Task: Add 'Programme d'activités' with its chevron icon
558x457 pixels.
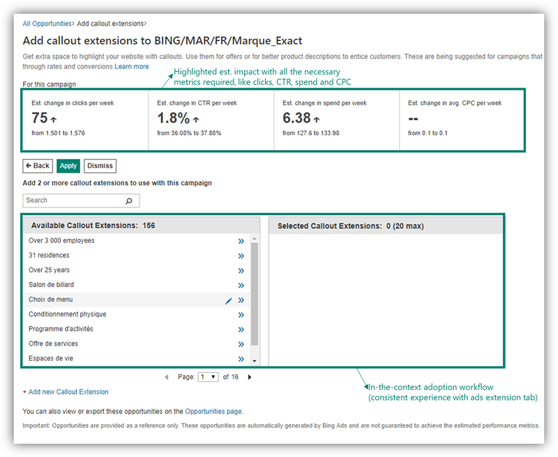Action: click(241, 330)
